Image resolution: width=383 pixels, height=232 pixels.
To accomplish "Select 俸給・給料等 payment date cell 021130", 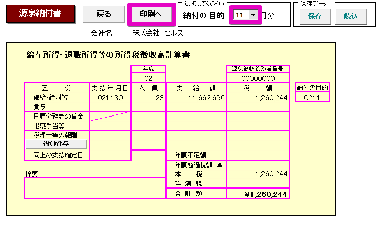I will 110,97.
